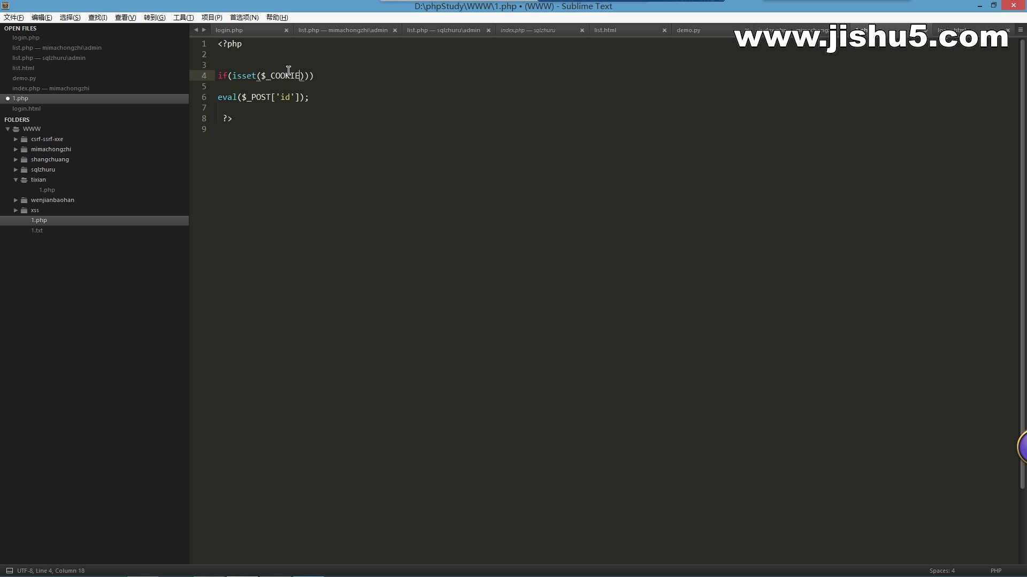Screen dimensions: 1027x577
Task: Expand the sqlzhuru folder
Action: click(16, 169)
